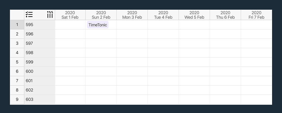This screenshot has width=282, height=113.
Task: Click the empty cell for 596 on Mon 3 Feb
Action: pyautogui.click(x=132, y=34)
